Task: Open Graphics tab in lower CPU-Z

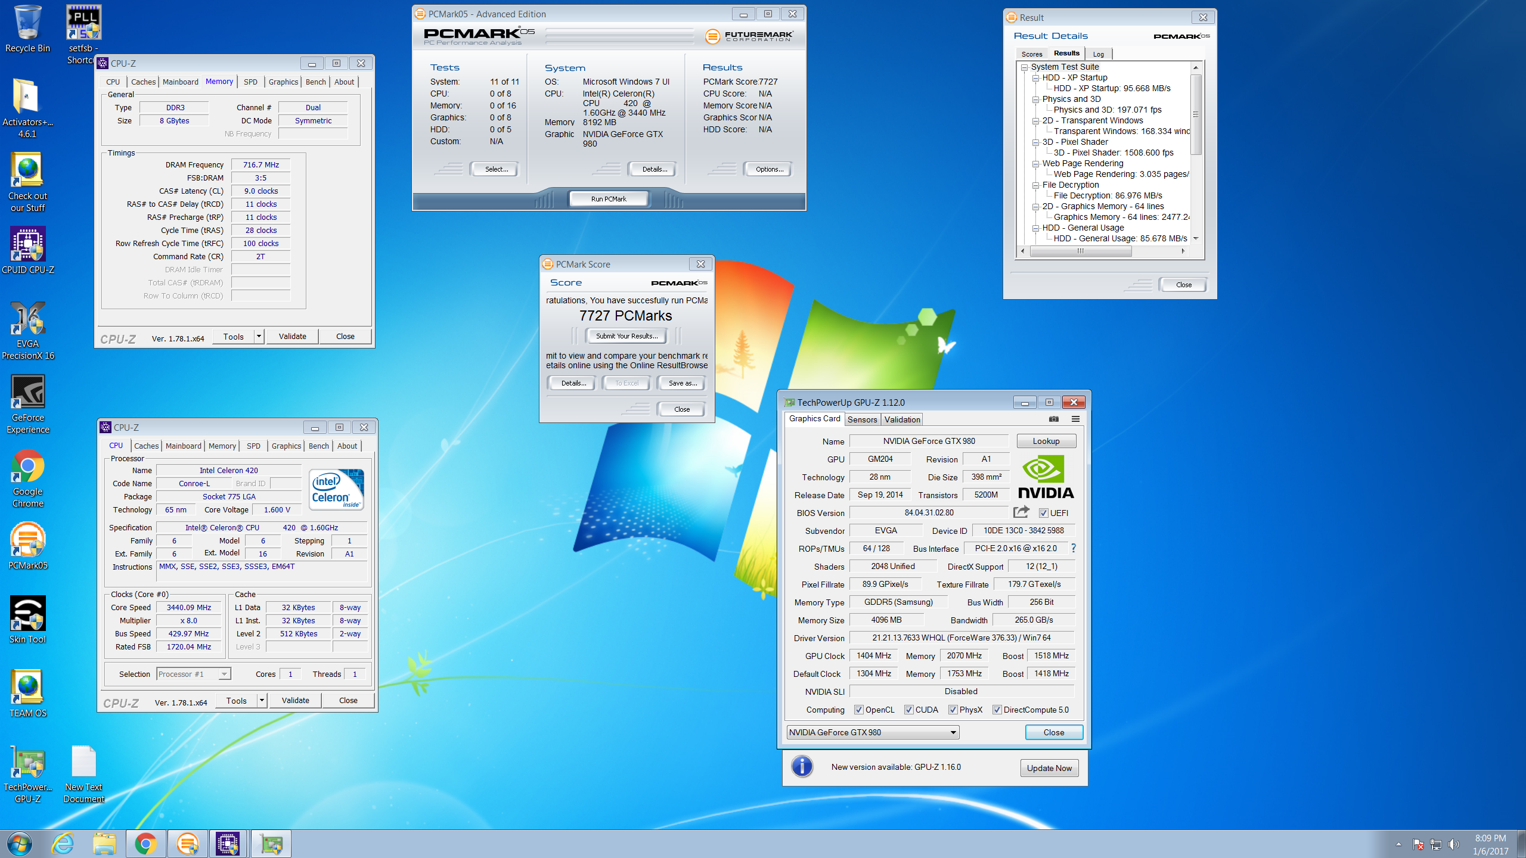Action: point(286,446)
